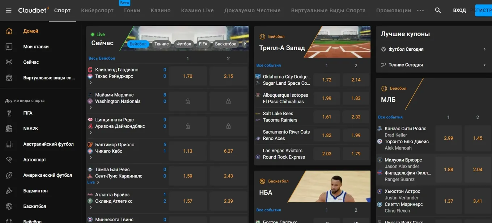
Task: Click the Cloudbet logo
Action: [33, 10]
